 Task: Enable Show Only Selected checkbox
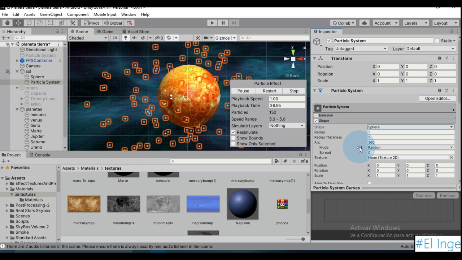pyautogui.click(x=234, y=144)
